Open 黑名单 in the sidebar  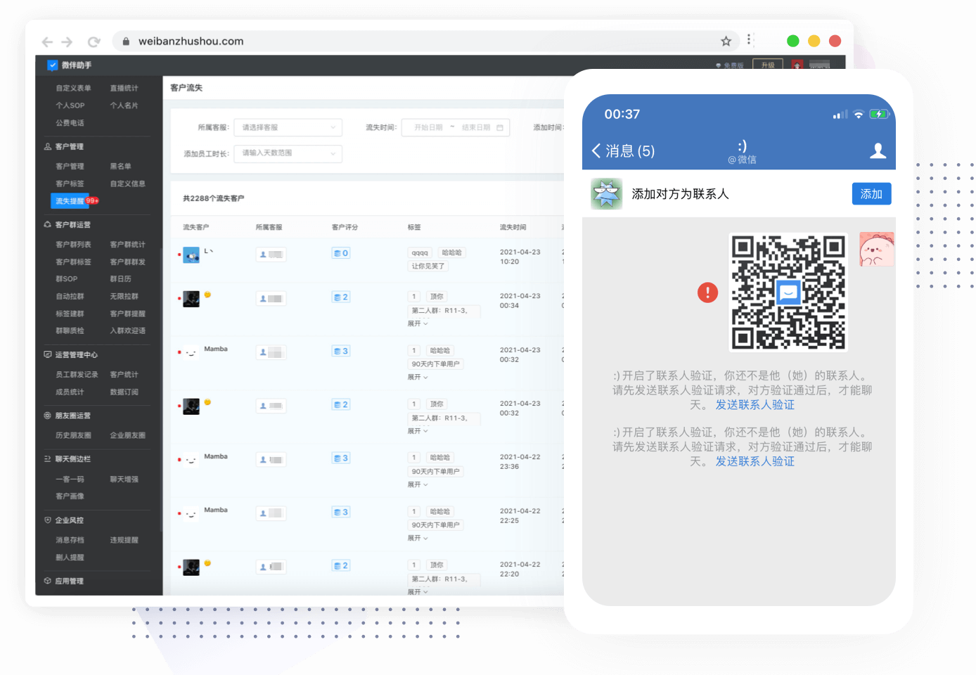pyautogui.click(x=120, y=167)
